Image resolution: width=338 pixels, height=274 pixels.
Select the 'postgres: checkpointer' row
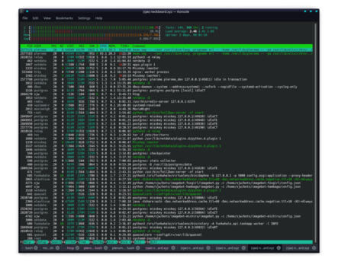coord(166,154)
